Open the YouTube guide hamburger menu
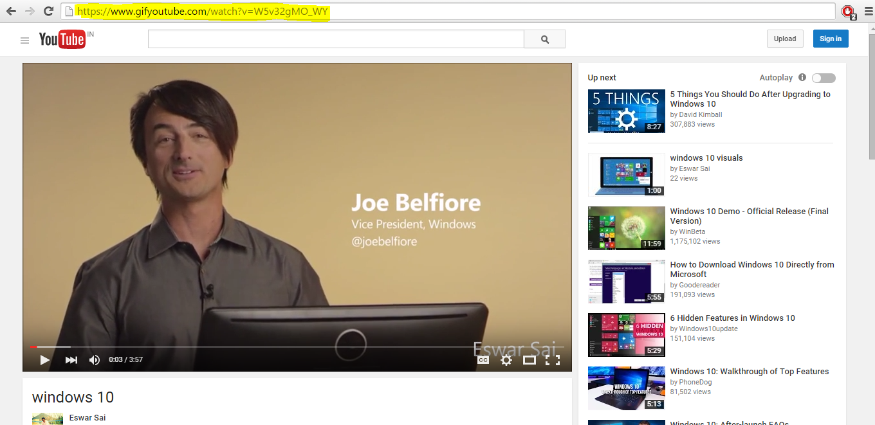Viewport: 875px width, 425px height. (24, 40)
